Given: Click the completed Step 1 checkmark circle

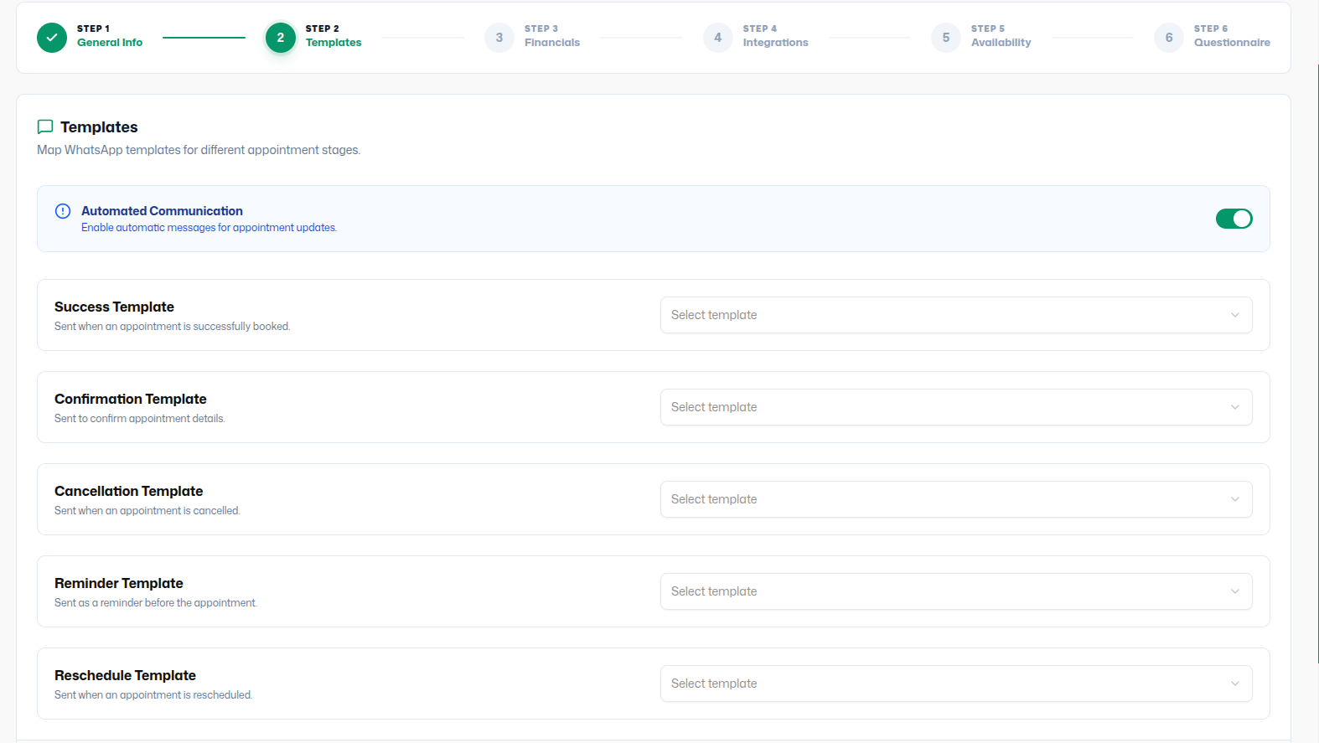Looking at the screenshot, I should [52, 38].
